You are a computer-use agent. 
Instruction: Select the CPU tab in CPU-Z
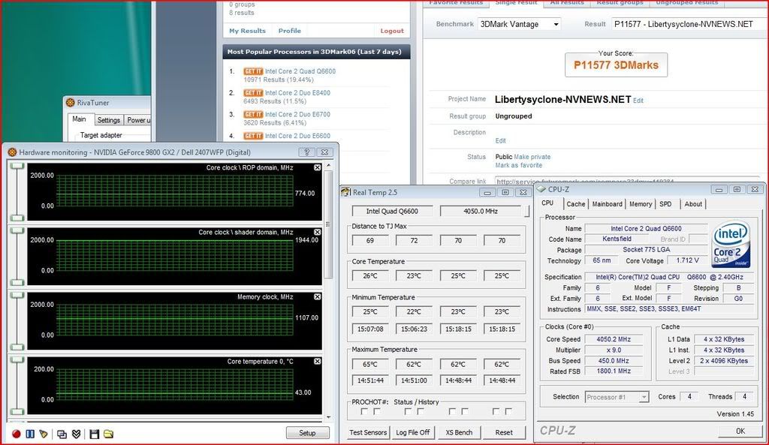click(547, 203)
